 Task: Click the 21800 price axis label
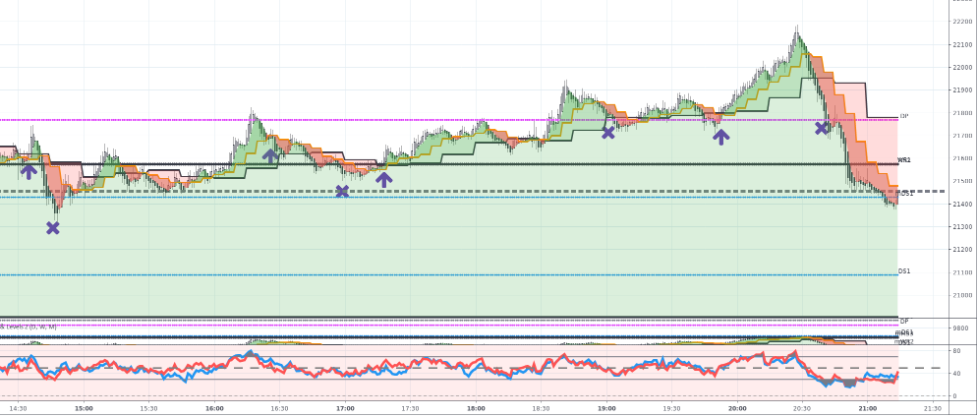[963, 113]
